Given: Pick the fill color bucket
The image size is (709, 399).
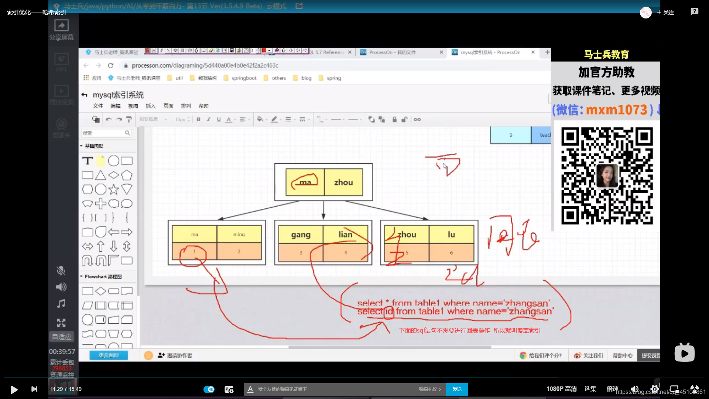Looking at the screenshot, I should [x=260, y=119].
